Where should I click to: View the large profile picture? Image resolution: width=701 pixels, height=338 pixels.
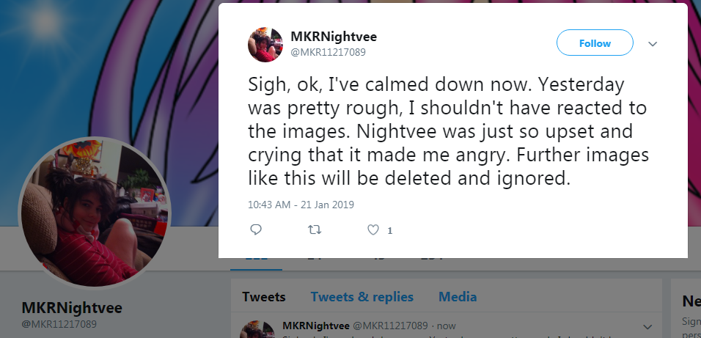95,213
